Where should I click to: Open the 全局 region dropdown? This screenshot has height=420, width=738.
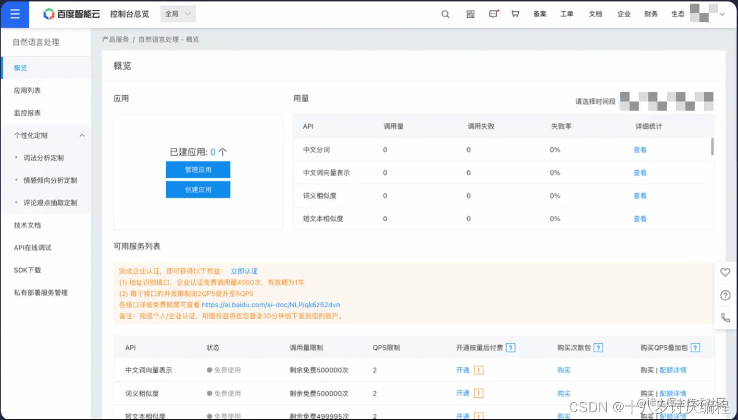177,13
